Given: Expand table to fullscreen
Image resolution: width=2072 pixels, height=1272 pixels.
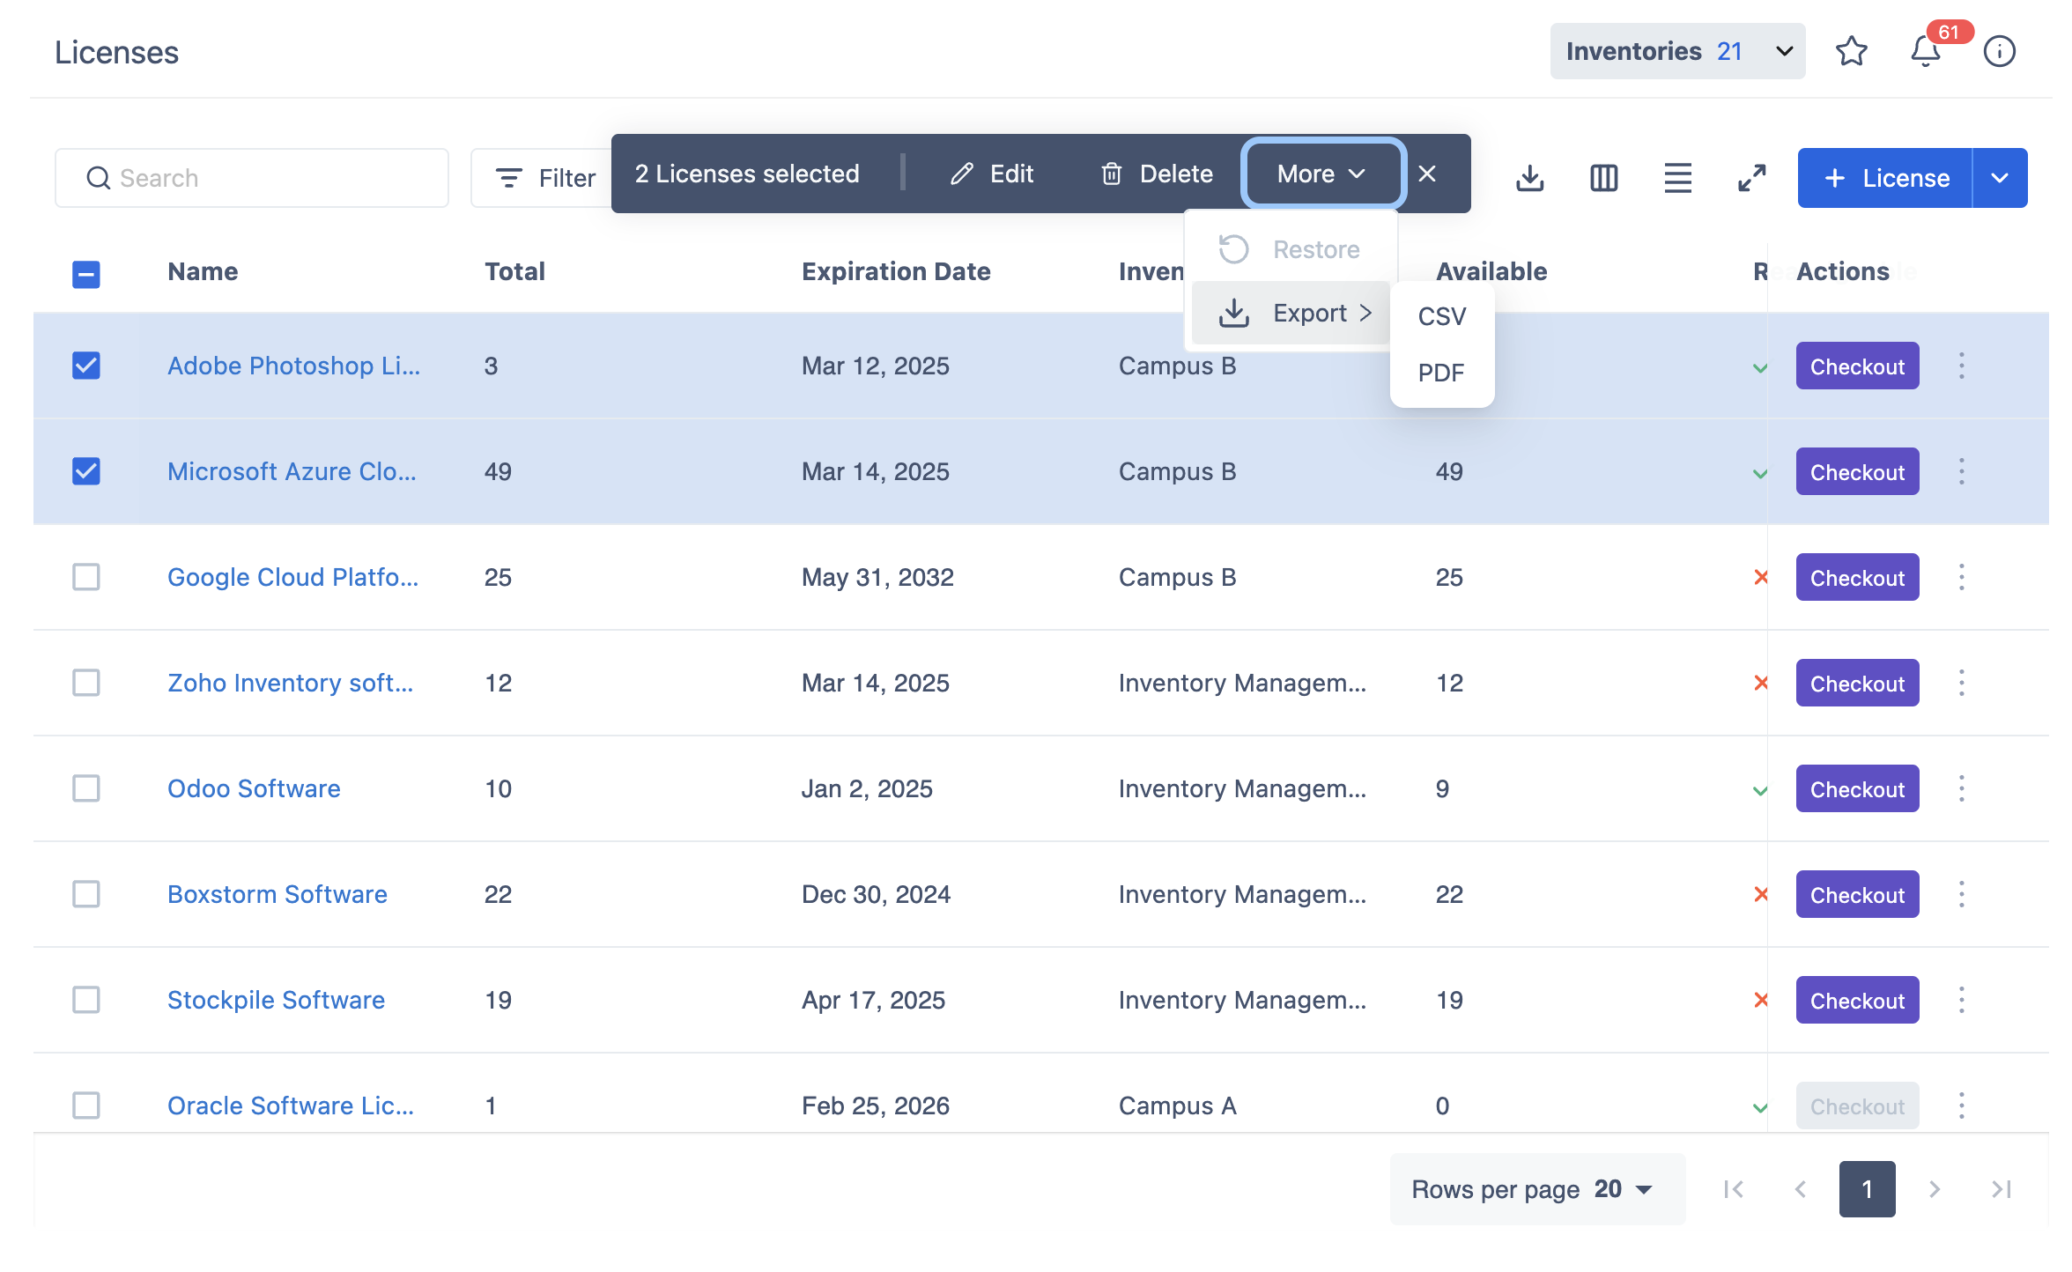Looking at the screenshot, I should click(1751, 178).
